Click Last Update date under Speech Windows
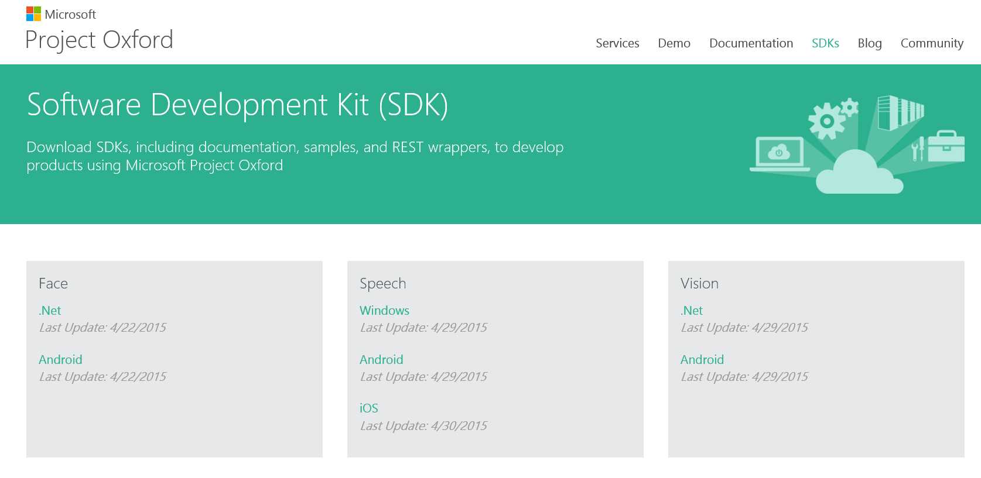The height and width of the screenshot is (478, 981). (x=423, y=328)
